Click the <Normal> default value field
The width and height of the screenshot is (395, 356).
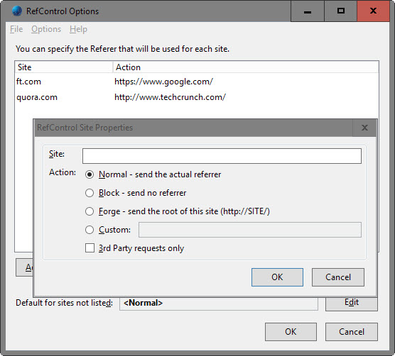point(219,304)
